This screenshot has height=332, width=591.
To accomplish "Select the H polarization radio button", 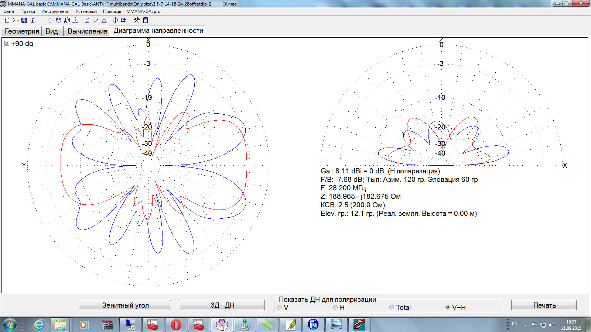I will click(335, 307).
